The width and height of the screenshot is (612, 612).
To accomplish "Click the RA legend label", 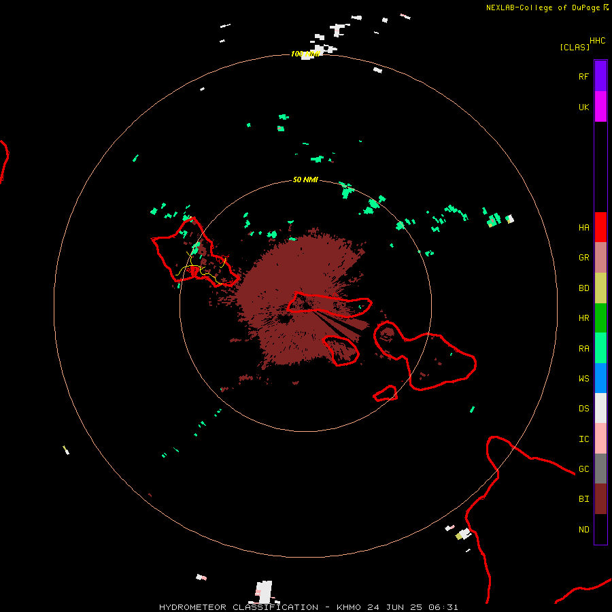I will 583,349.
